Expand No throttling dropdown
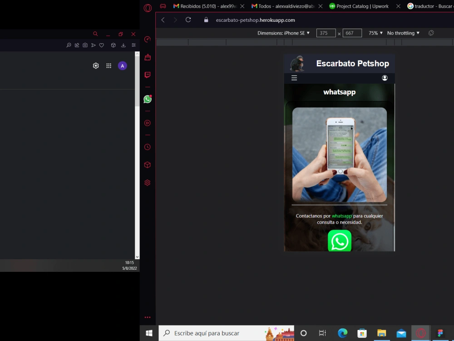Screen dimensions: 454x341 click(403, 33)
